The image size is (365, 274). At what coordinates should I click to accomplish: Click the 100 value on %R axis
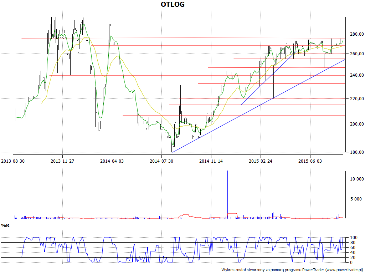tap(353, 238)
